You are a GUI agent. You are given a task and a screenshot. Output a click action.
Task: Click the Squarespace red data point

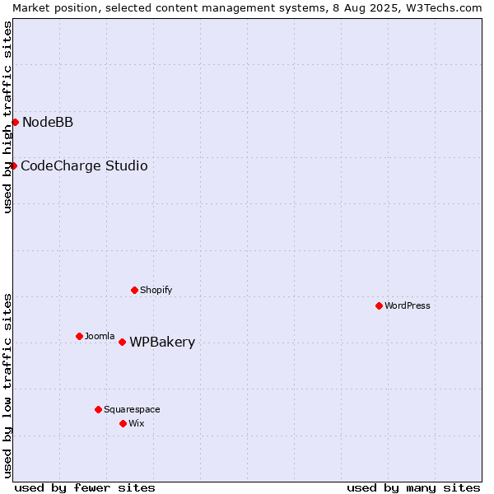click(x=98, y=409)
